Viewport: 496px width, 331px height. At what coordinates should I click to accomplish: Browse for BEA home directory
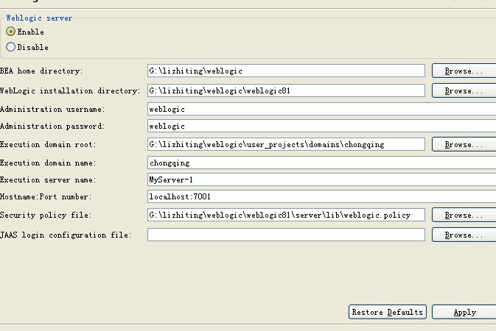[464, 71]
